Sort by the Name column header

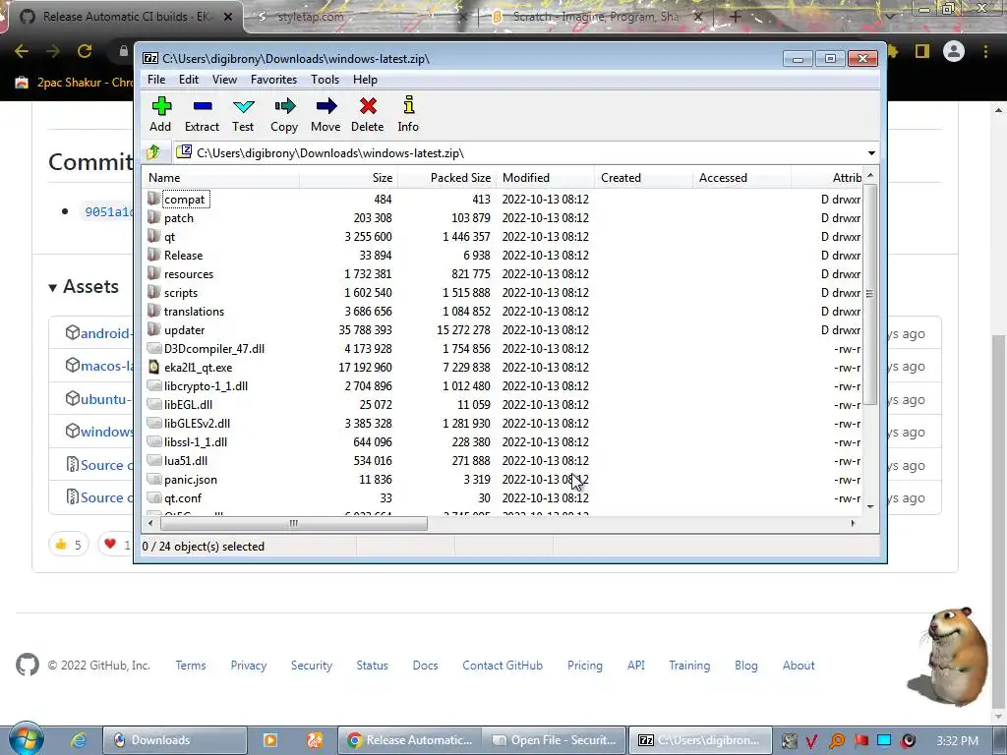pos(220,178)
